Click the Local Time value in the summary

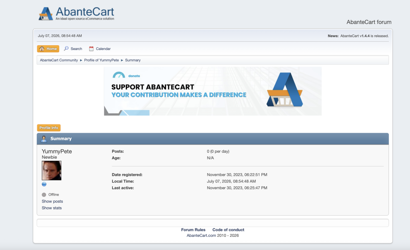pos(231,181)
